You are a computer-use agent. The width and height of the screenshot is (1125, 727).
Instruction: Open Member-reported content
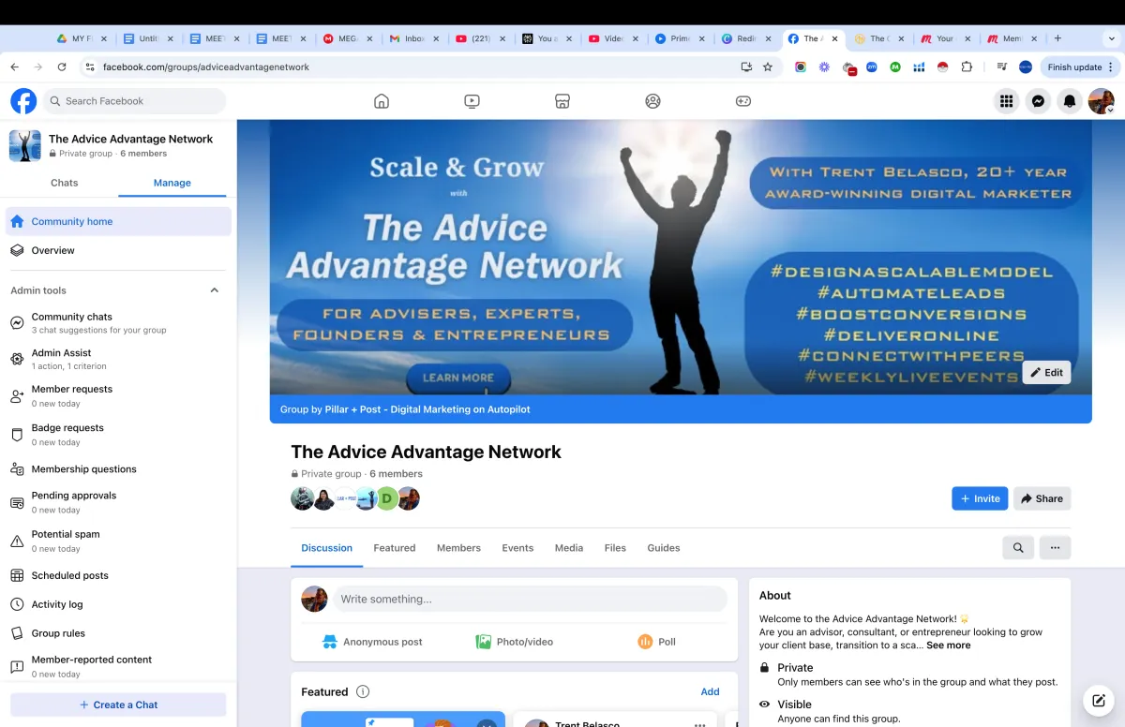(118, 666)
